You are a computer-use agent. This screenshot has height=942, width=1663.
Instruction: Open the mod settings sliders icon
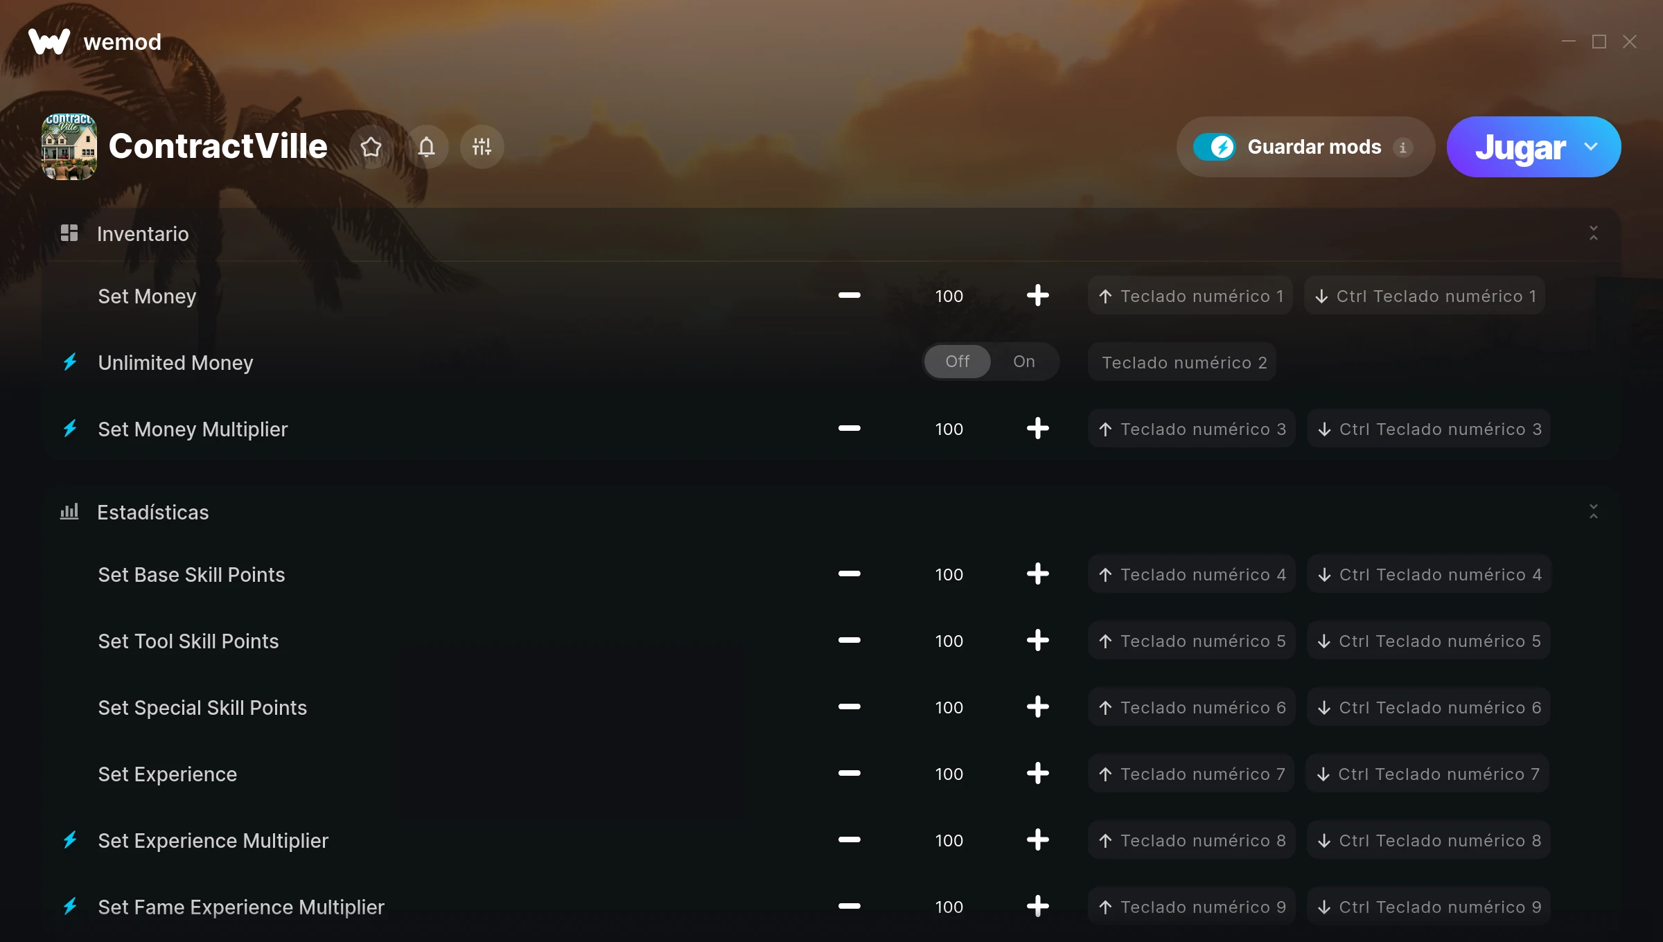point(482,147)
